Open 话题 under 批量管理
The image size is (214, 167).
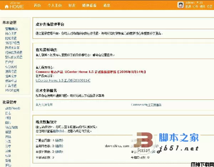click(x=8, y=132)
